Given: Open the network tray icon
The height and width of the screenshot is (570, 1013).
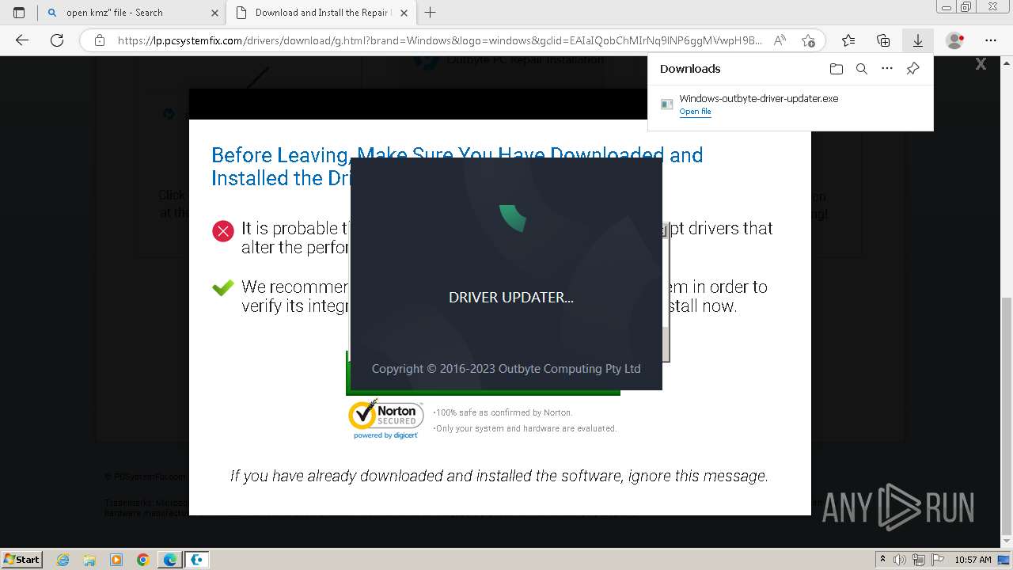Looking at the screenshot, I should [x=918, y=560].
